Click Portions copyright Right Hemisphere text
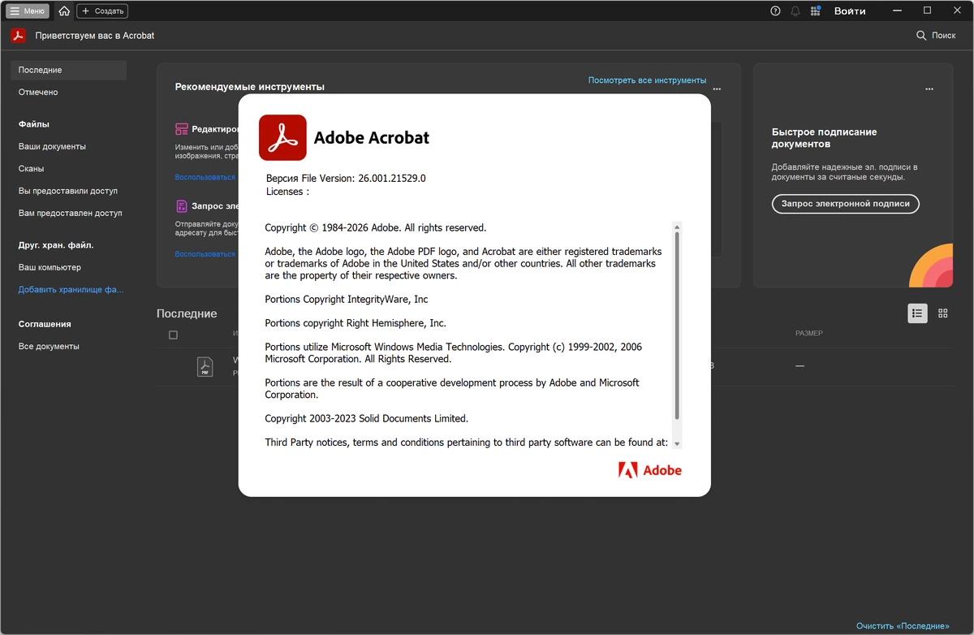Screen dimensions: 974x635 coord(356,323)
